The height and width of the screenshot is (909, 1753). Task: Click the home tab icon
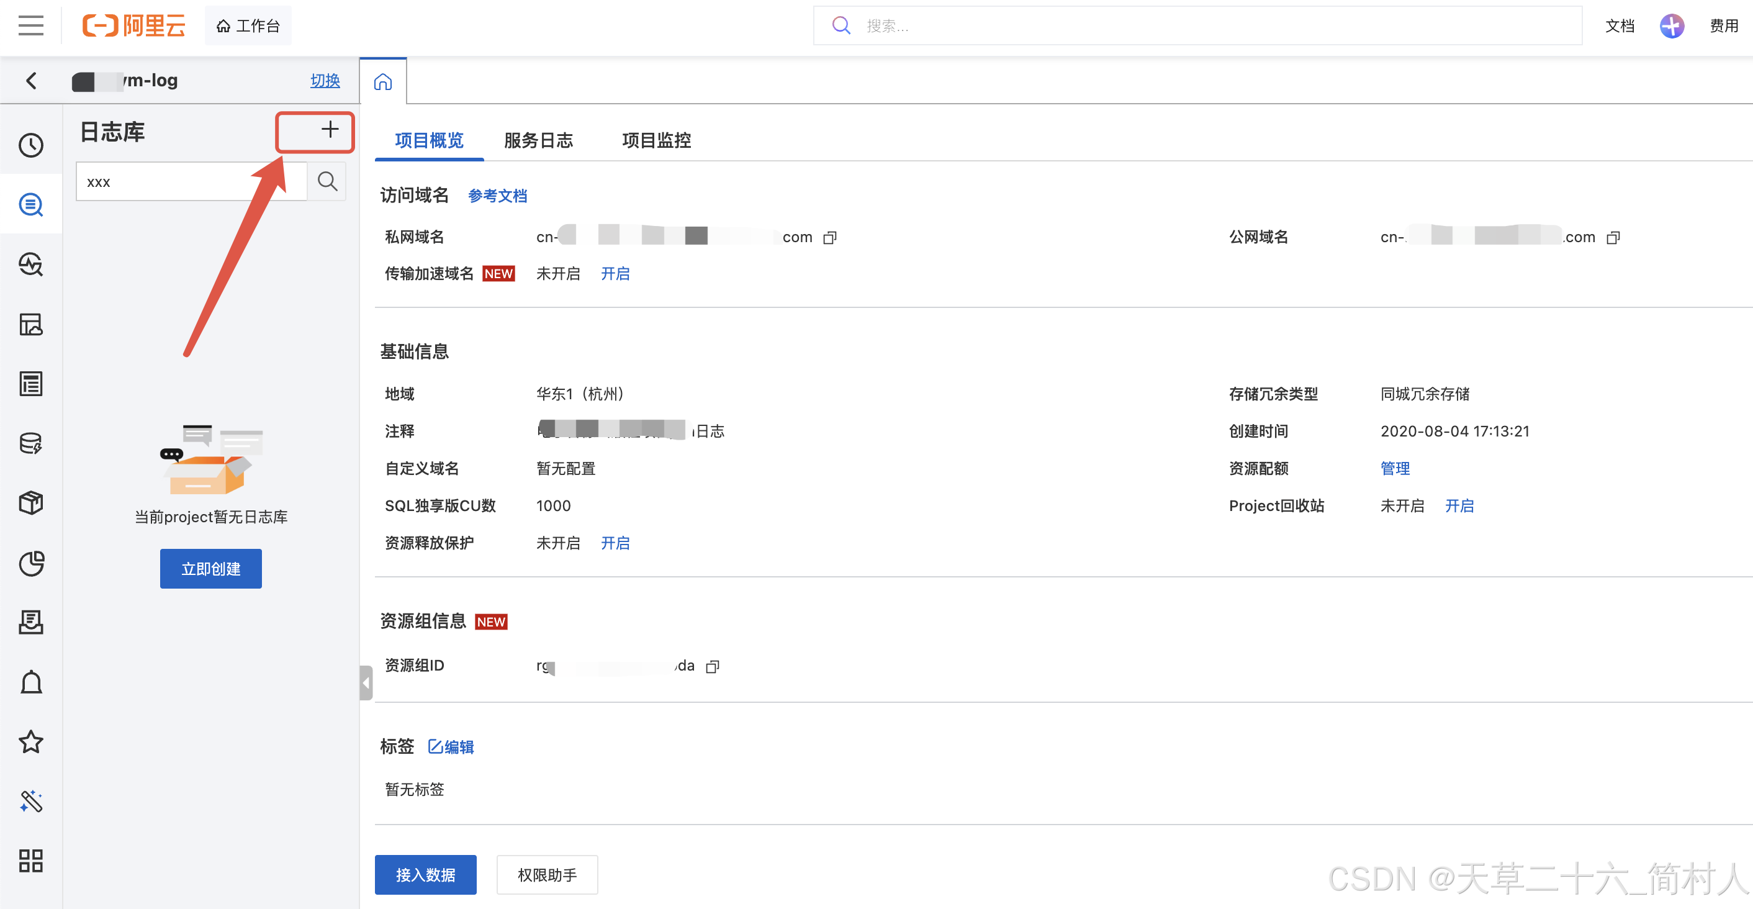tap(383, 82)
